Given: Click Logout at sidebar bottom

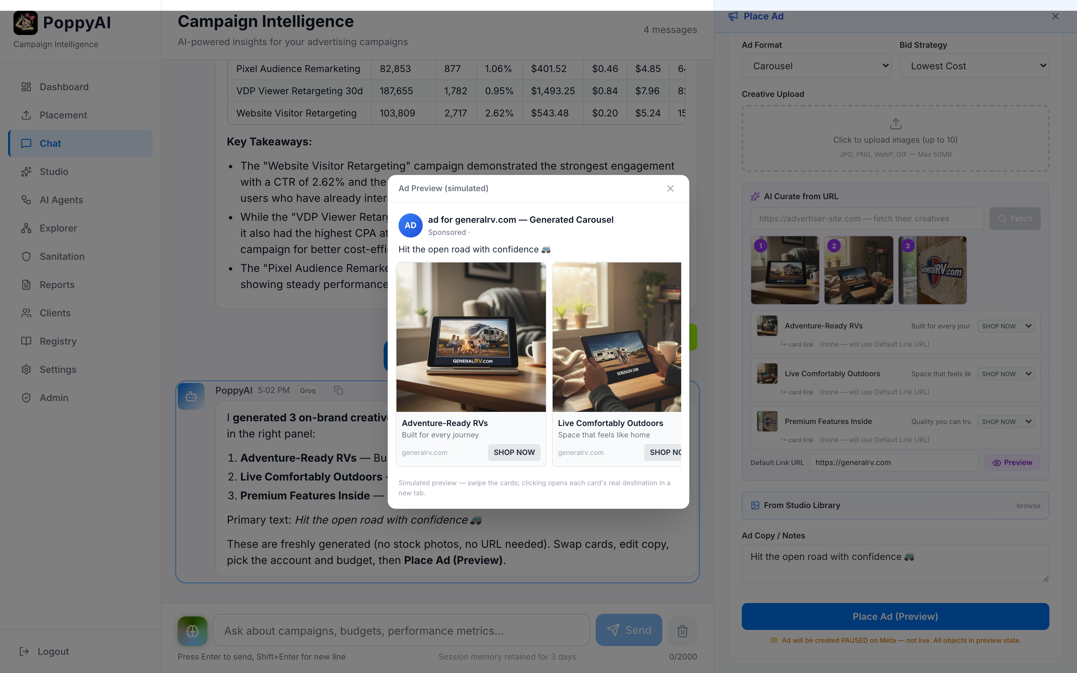Looking at the screenshot, I should point(44,651).
